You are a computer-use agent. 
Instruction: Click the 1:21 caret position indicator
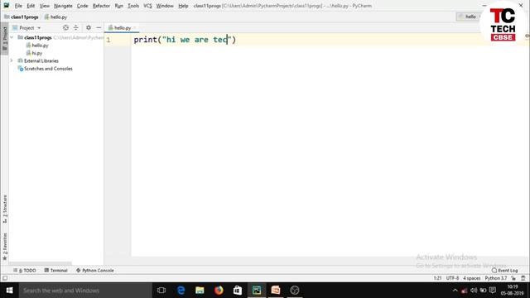tap(437, 278)
